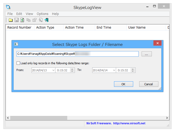The image size is (176, 134).
Task: Click the Save floppy disk toolbar icon
Action: (x=17, y=20)
